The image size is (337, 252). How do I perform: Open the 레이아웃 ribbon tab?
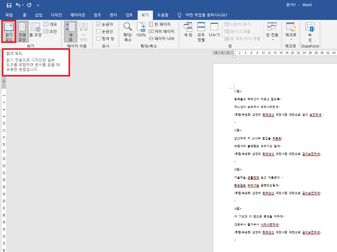78,15
